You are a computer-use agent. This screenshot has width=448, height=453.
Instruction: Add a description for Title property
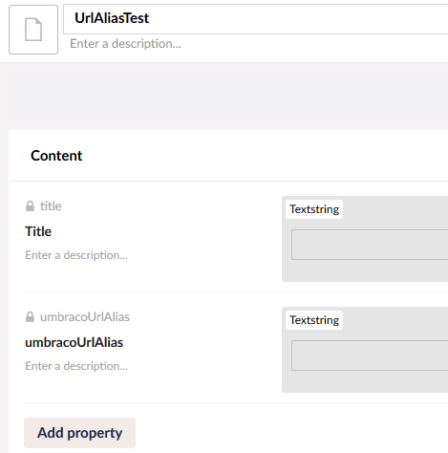point(76,255)
